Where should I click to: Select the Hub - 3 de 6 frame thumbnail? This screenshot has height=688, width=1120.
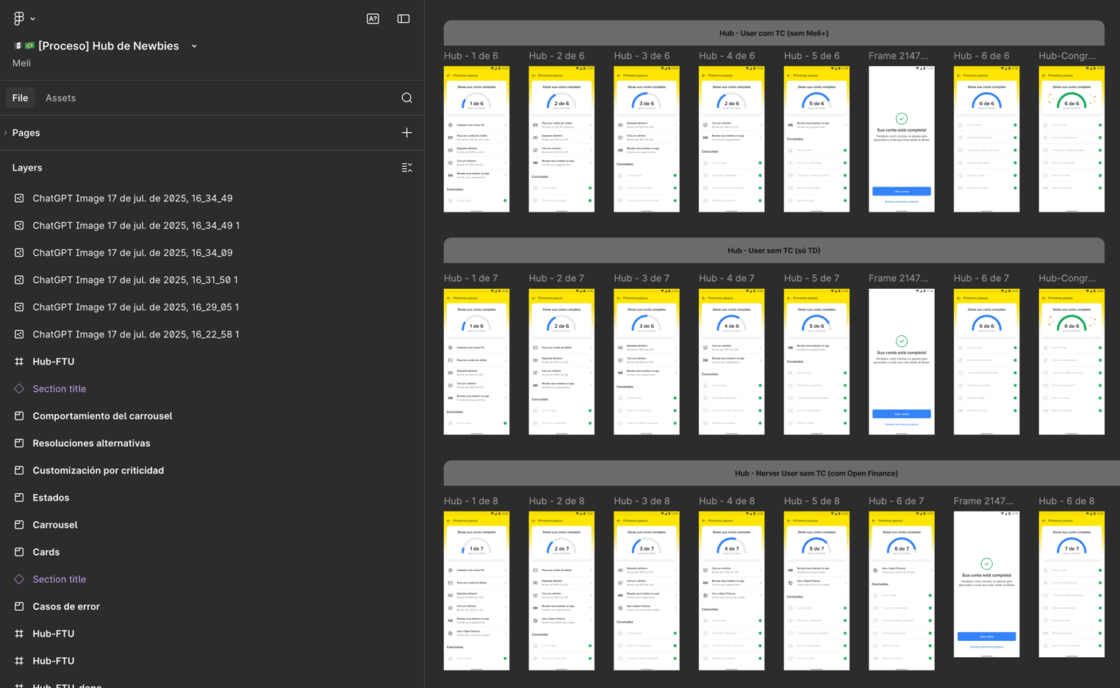(x=647, y=139)
